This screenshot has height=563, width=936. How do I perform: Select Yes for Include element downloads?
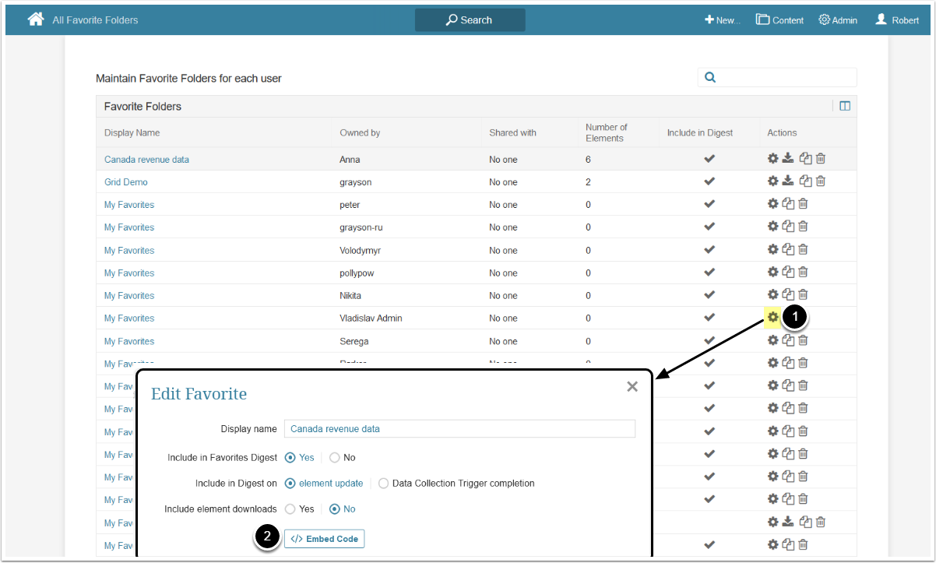[x=290, y=509]
